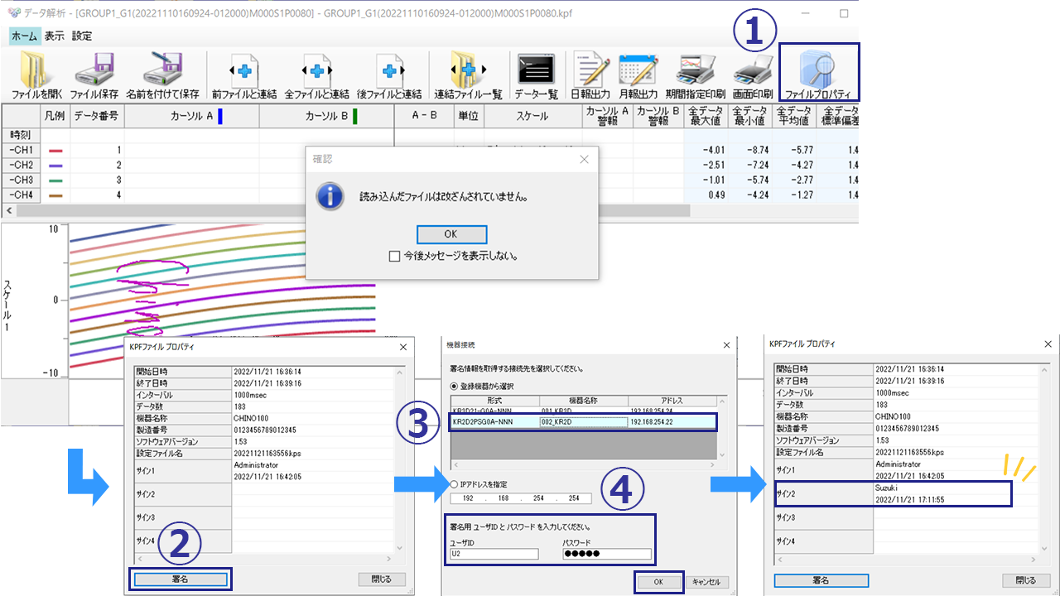Close the 機器接続 dialog
Screen dimensions: 1060x596
click(x=726, y=344)
